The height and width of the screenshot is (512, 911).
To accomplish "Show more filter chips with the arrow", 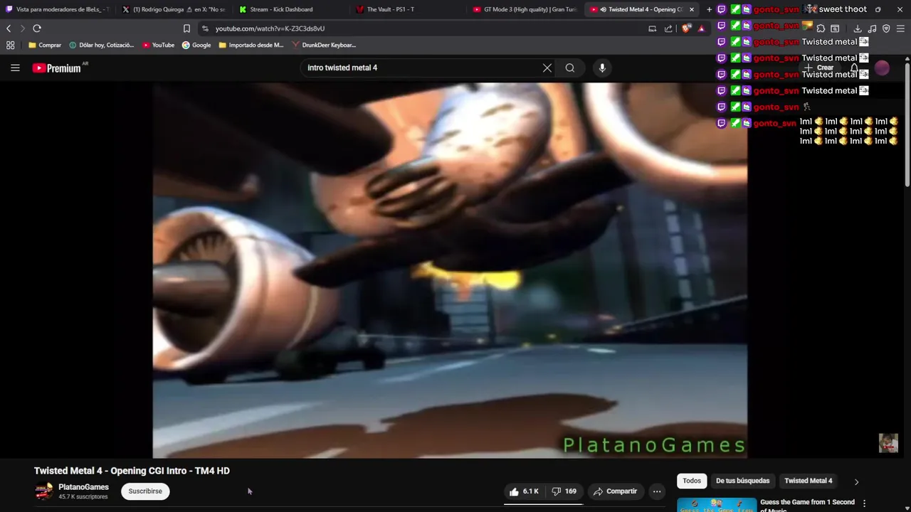I will pyautogui.click(x=856, y=481).
